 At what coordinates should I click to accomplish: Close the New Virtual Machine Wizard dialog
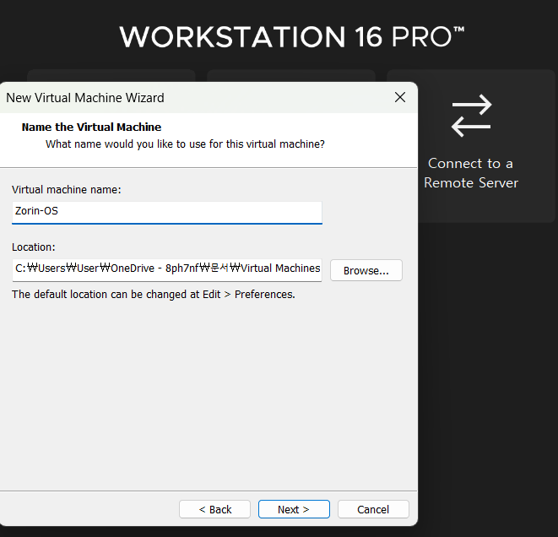pyautogui.click(x=400, y=97)
